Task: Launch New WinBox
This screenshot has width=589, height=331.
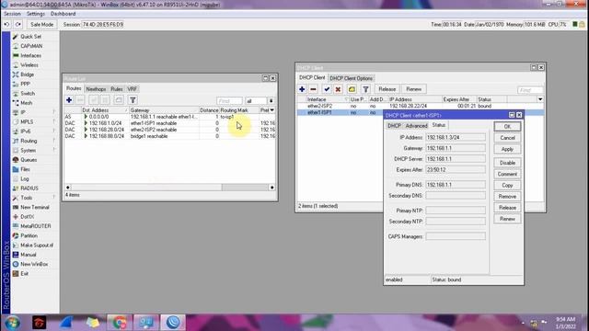Action: 34,264
